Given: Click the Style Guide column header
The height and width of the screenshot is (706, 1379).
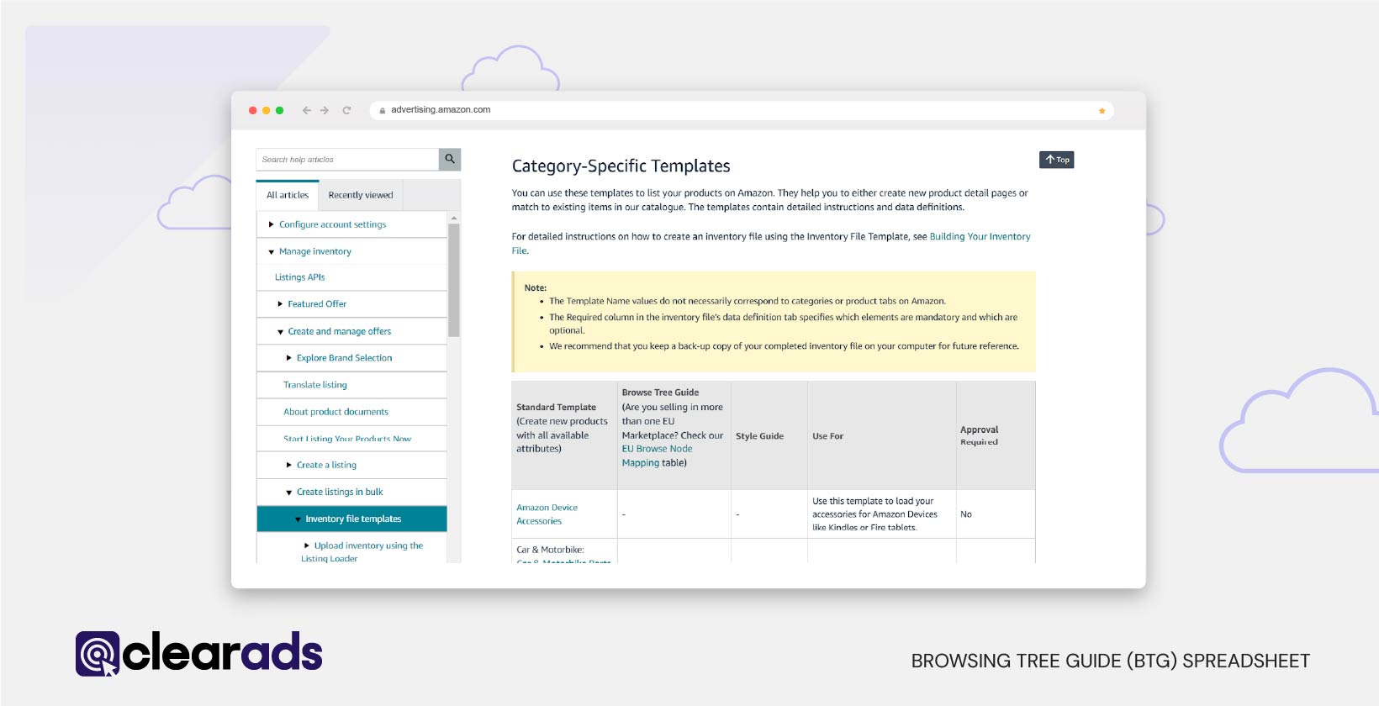Looking at the screenshot, I should click(769, 435).
